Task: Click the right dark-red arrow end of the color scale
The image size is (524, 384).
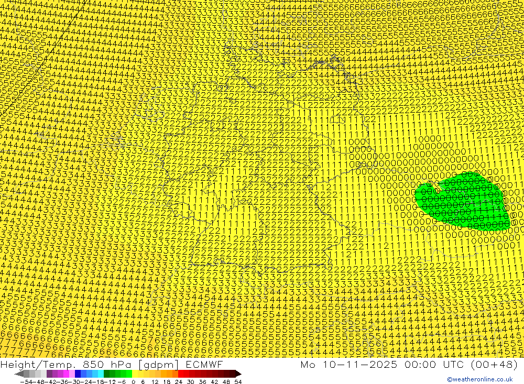Action: tap(238, 374)
